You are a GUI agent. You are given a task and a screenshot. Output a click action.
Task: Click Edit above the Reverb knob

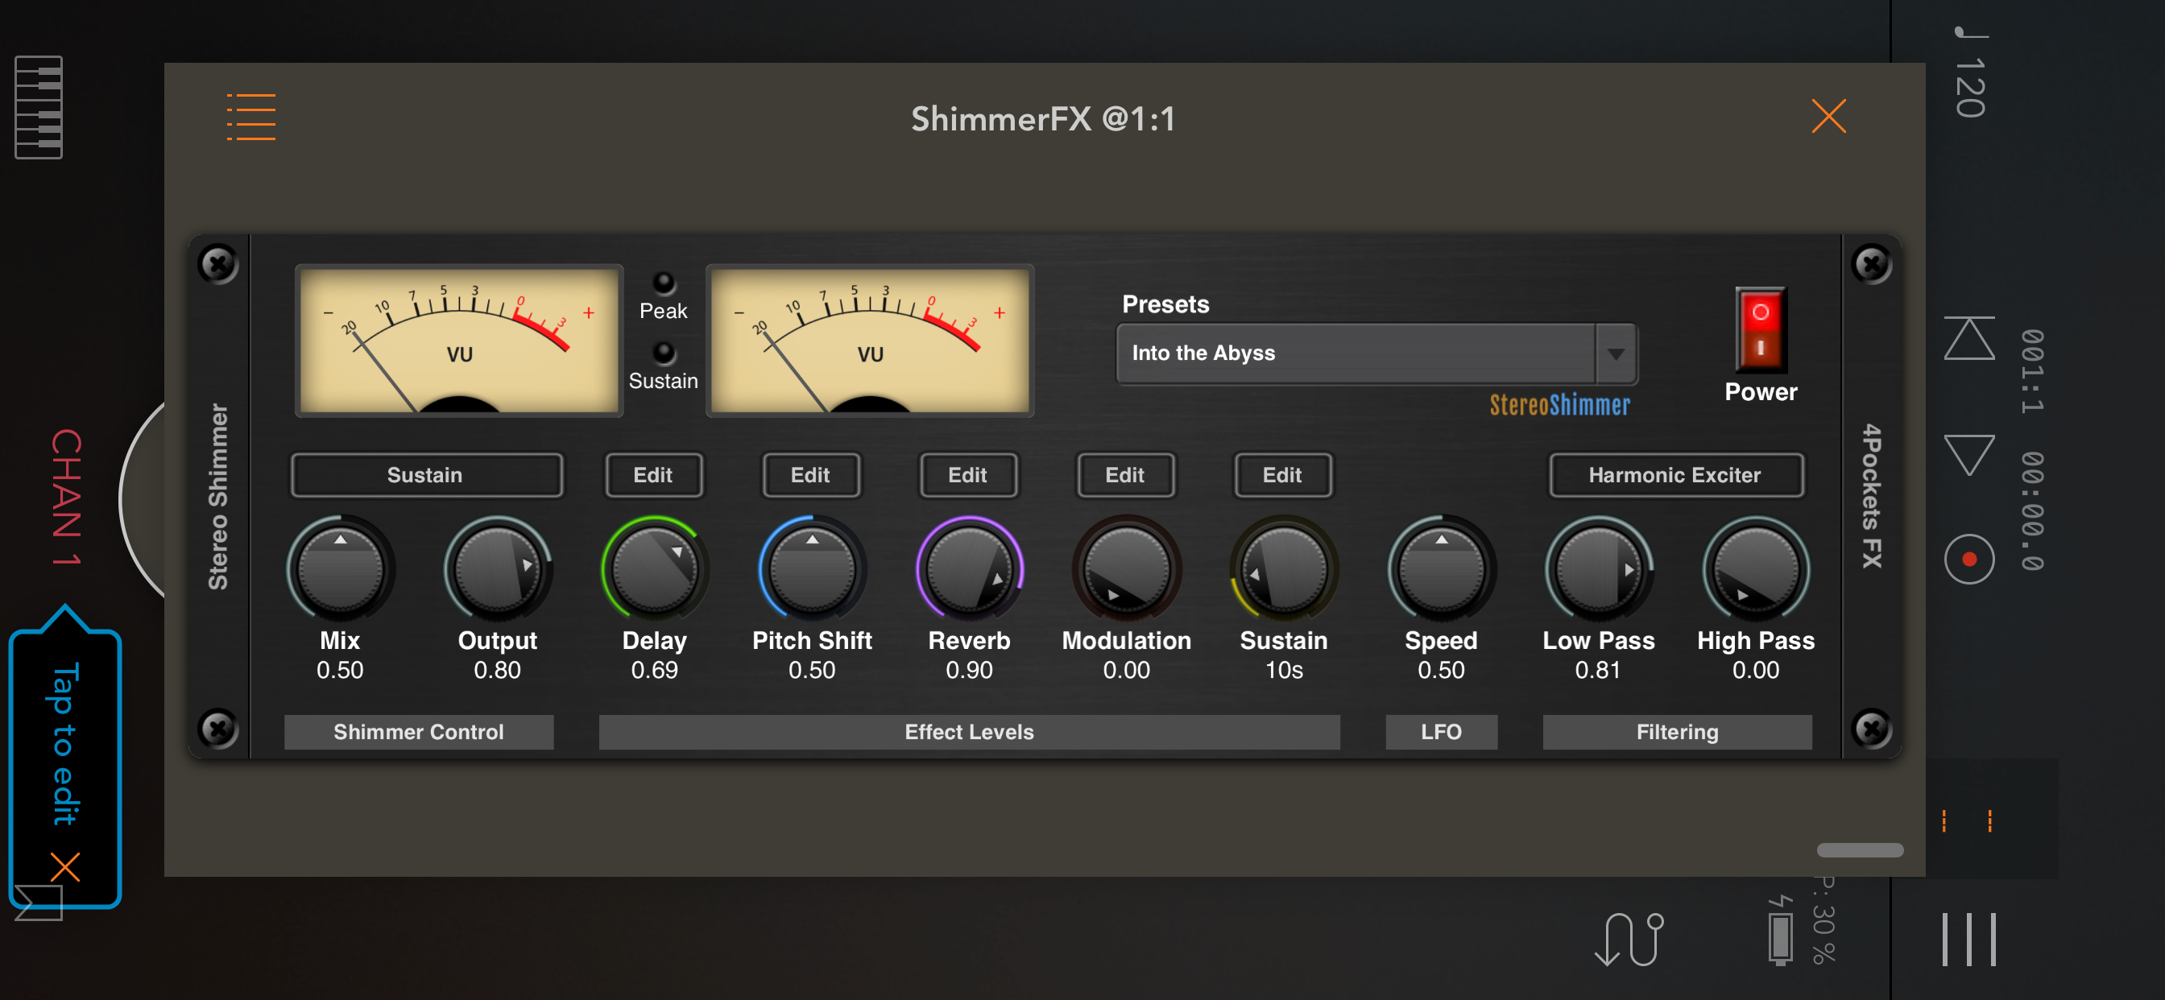coord(967,476)
